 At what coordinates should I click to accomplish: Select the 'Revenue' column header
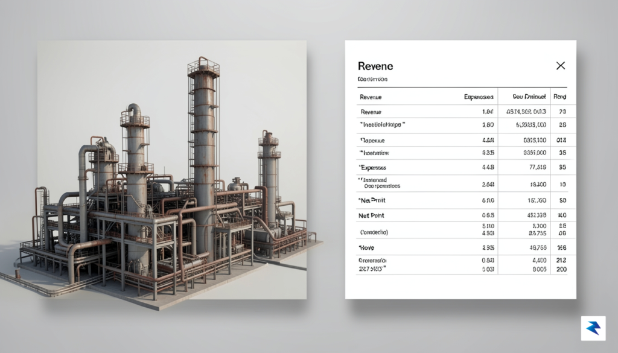click(x=371, y=97)
